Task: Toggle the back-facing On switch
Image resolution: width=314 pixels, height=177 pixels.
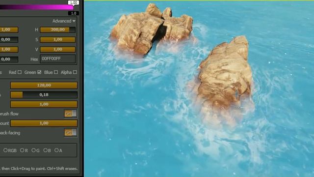Action: pyautogui.click(x=71, y=133)
